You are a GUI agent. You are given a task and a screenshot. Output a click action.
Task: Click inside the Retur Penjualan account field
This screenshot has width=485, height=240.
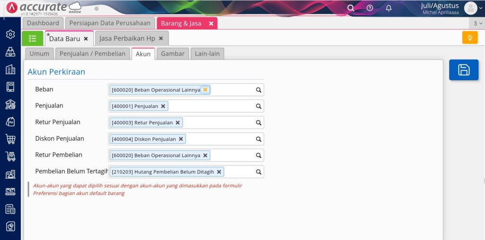click(186, 123)
